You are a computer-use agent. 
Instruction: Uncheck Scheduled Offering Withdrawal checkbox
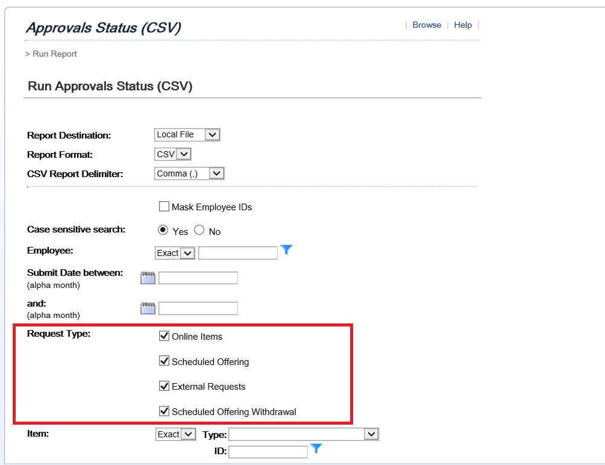click(164, 411)
